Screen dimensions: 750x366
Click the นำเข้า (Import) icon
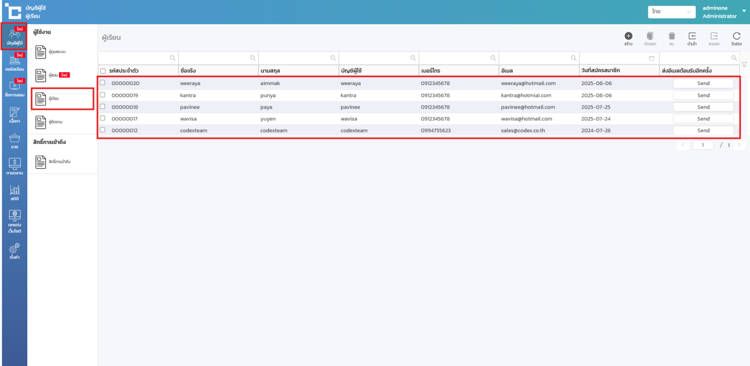coord(692,36)
